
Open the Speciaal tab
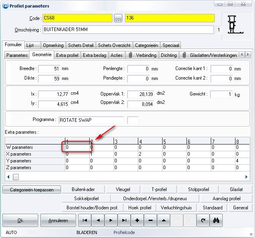171,45
